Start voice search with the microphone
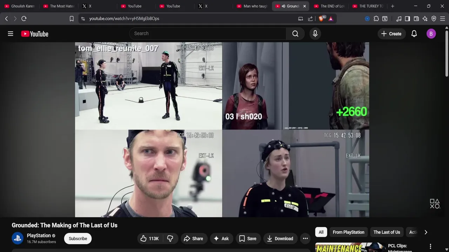 [x=315, y=34]
